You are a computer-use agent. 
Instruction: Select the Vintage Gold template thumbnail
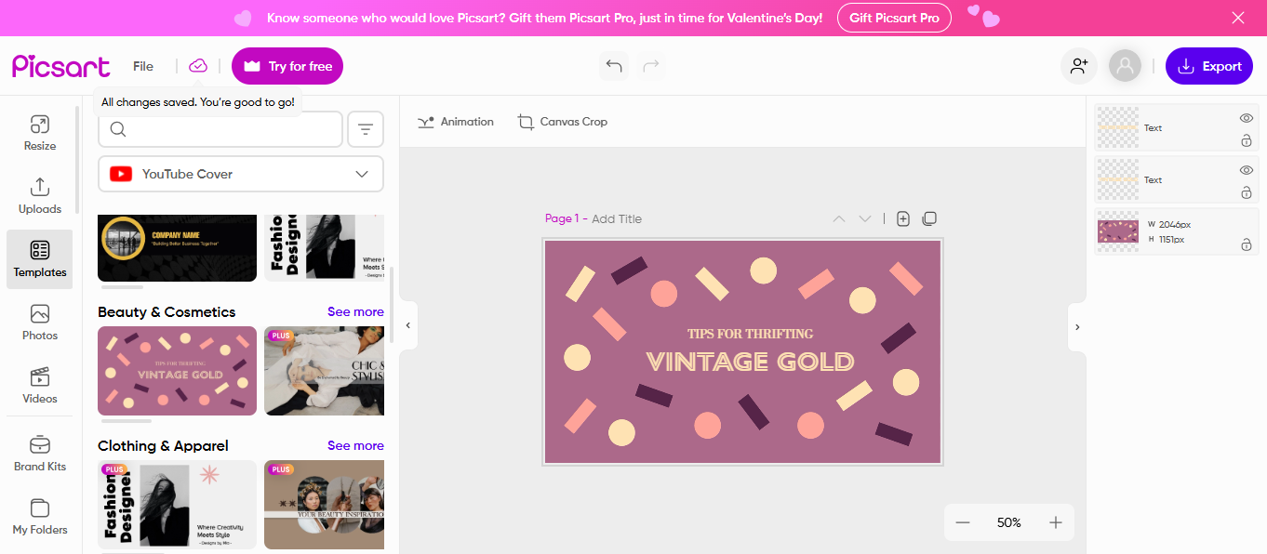tap(177, 370)
